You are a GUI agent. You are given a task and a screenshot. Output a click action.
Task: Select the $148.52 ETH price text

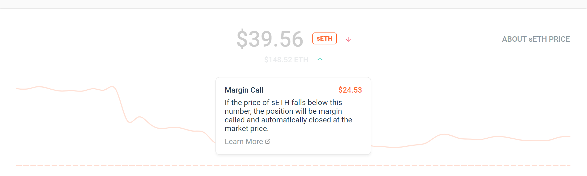286,60
